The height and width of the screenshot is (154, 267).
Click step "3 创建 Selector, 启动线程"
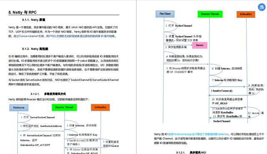pyautogui.click(x=82, y=125)
